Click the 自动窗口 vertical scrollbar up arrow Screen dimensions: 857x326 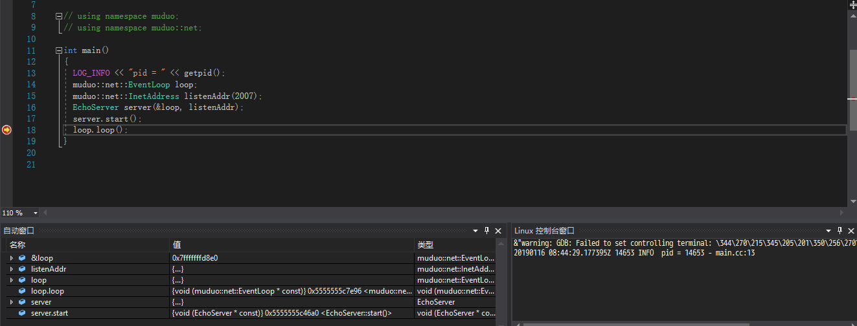(x=500, y=244)
